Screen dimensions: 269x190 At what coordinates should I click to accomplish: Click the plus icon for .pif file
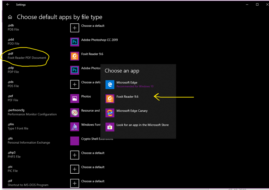(x=75, y=183)
